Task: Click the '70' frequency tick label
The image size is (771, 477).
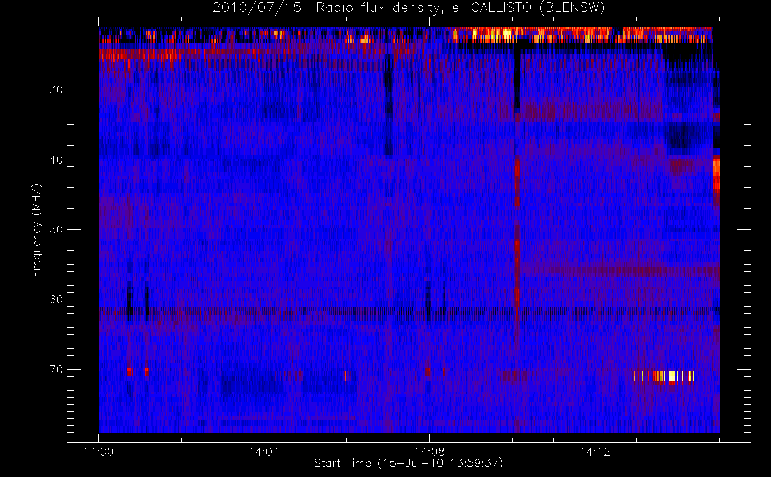Action: click(x=56, y=370)
